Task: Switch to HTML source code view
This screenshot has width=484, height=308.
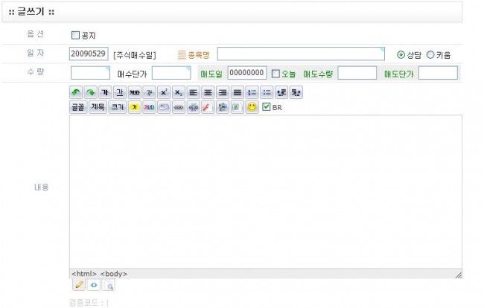Action: (x=94, y=285)
